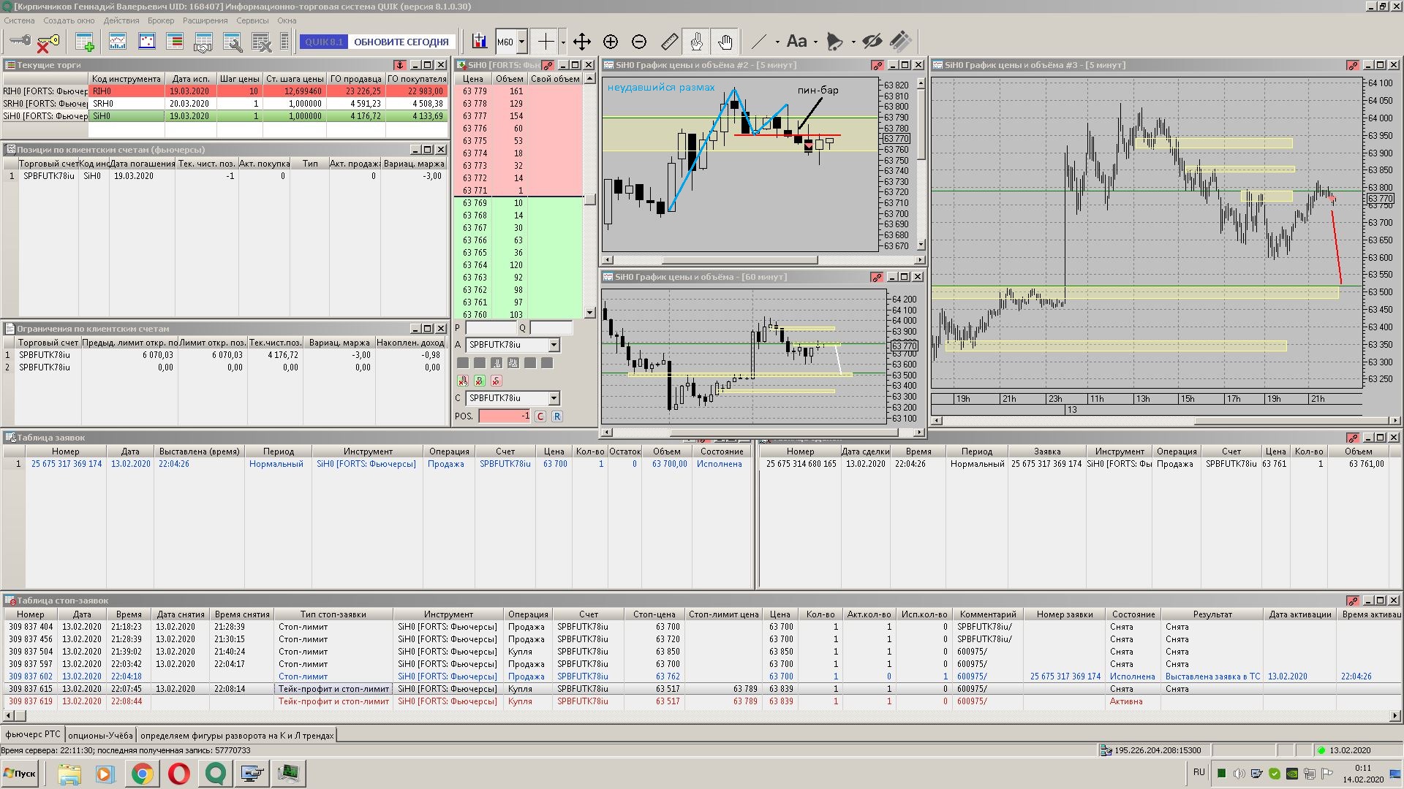Open the Брокер menu
This screenshot has height=789, width=1404.
click(161, 20)
